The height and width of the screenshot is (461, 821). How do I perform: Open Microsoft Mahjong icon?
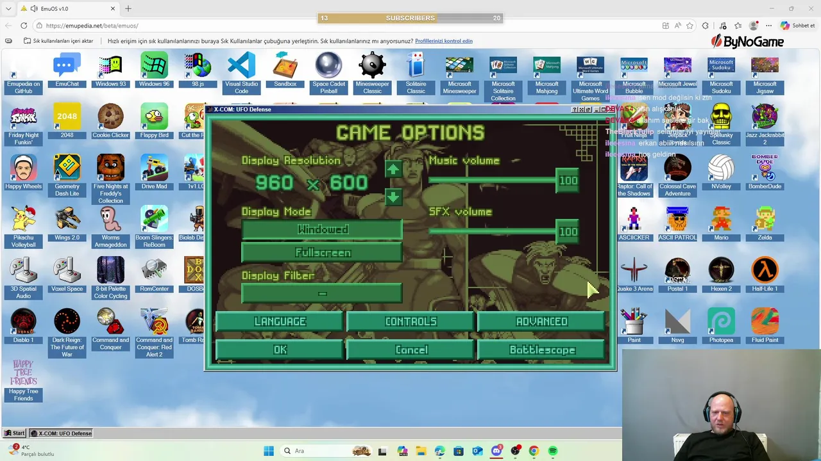coord(546,74)
